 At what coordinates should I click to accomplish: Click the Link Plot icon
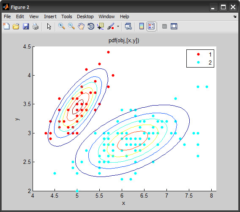point(128,26)
